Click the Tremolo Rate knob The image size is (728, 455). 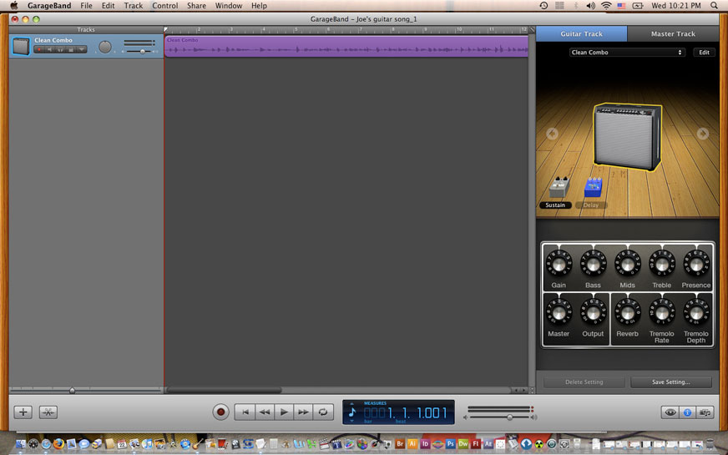(661, 312)
